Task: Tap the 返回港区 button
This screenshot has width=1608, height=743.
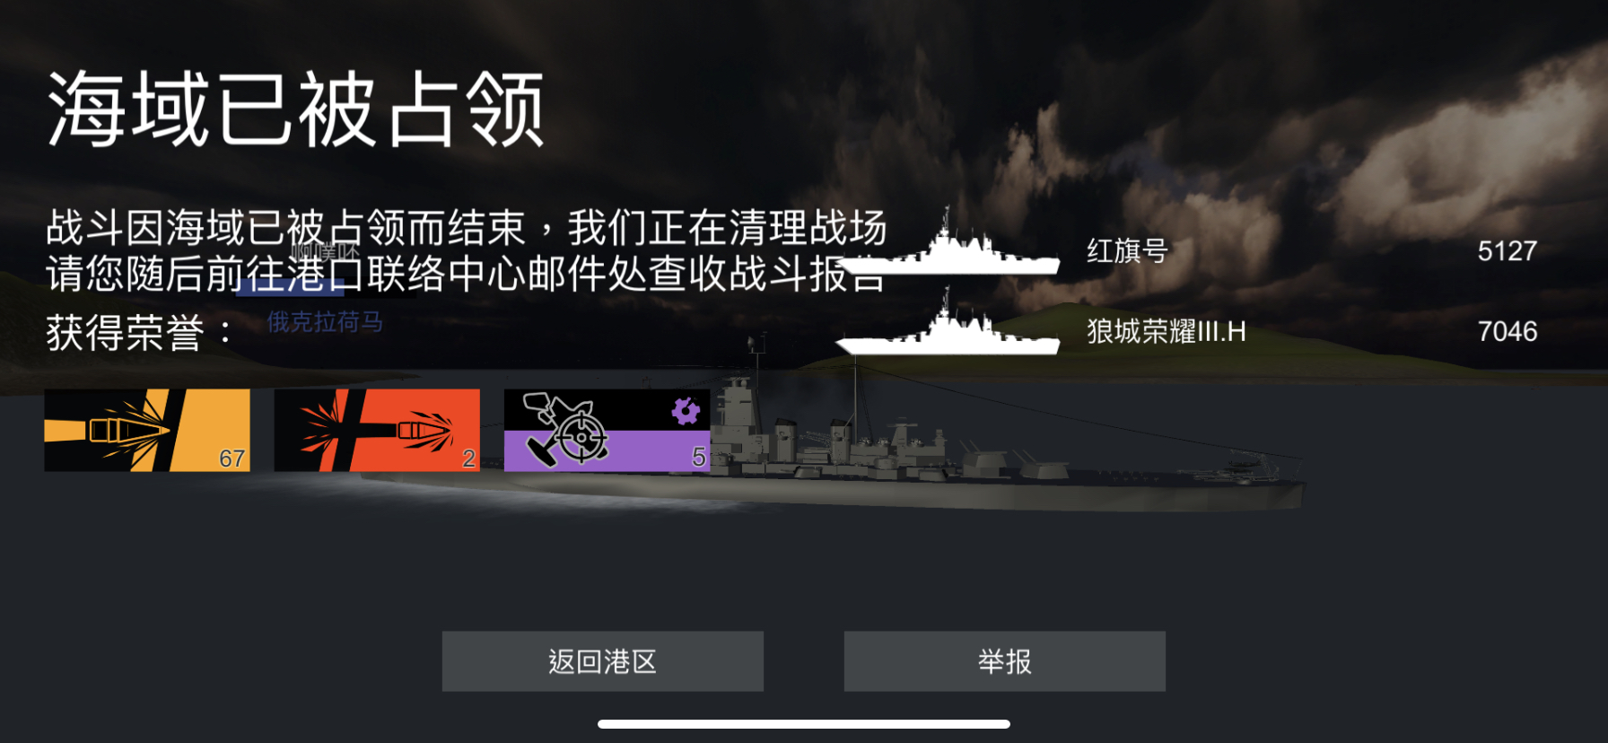Action: [602, 661]
